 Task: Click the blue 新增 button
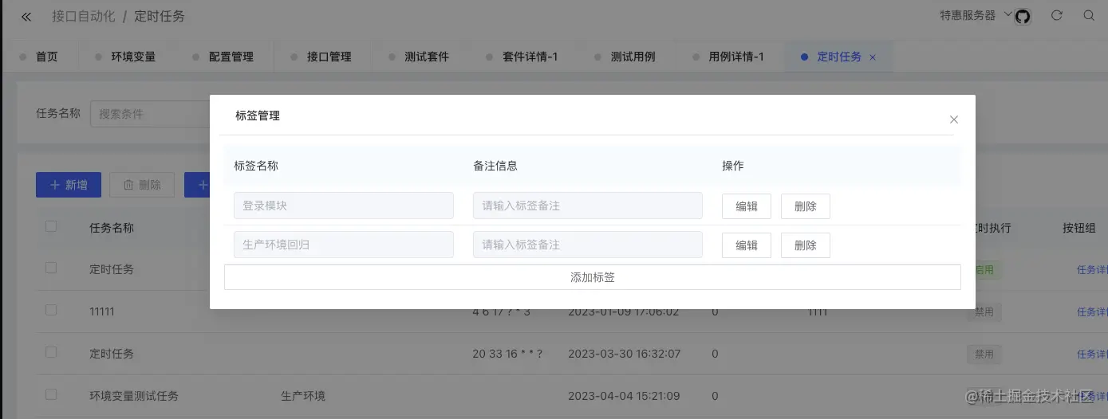pyautogui.click(x=68, y=185)
